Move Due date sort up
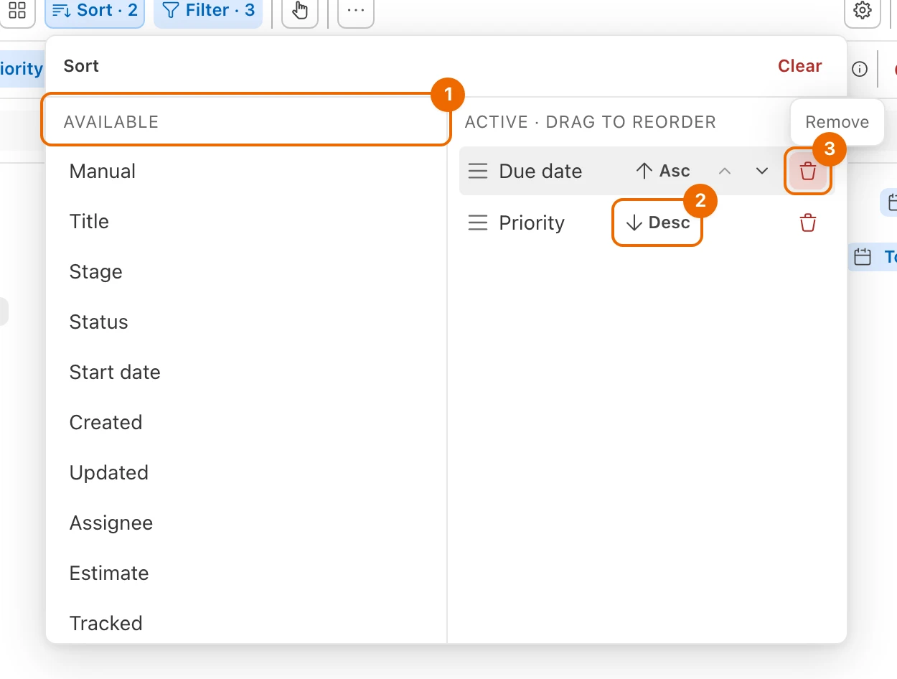The image size is (897, 679). [x=725, y=171]
